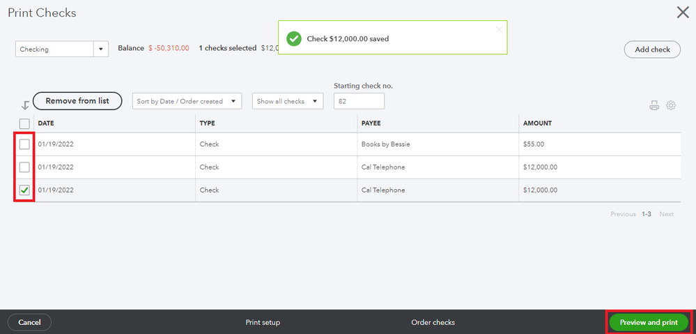
Task: Check the first Cal Telephone row checkbox
Action: (x=24, y=167)
